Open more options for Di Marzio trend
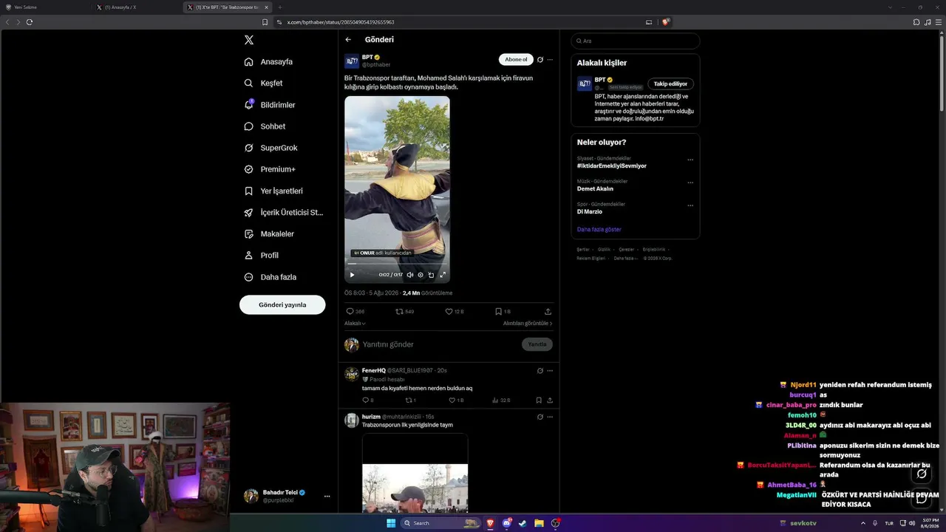 pyautogui.click(x=690, y=205)
